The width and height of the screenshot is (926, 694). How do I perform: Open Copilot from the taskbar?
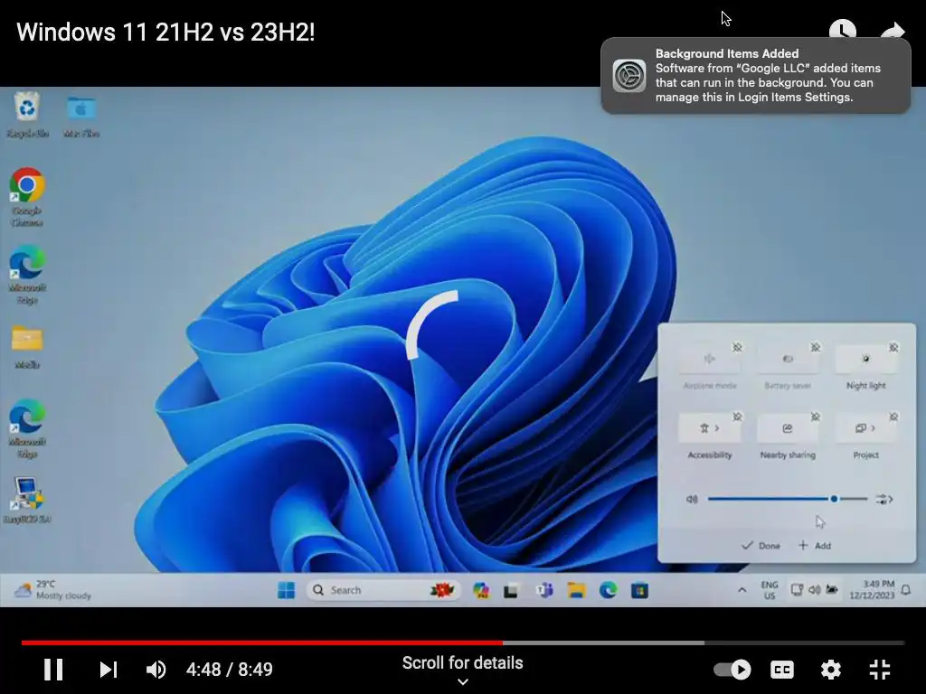tap(481, 590)
